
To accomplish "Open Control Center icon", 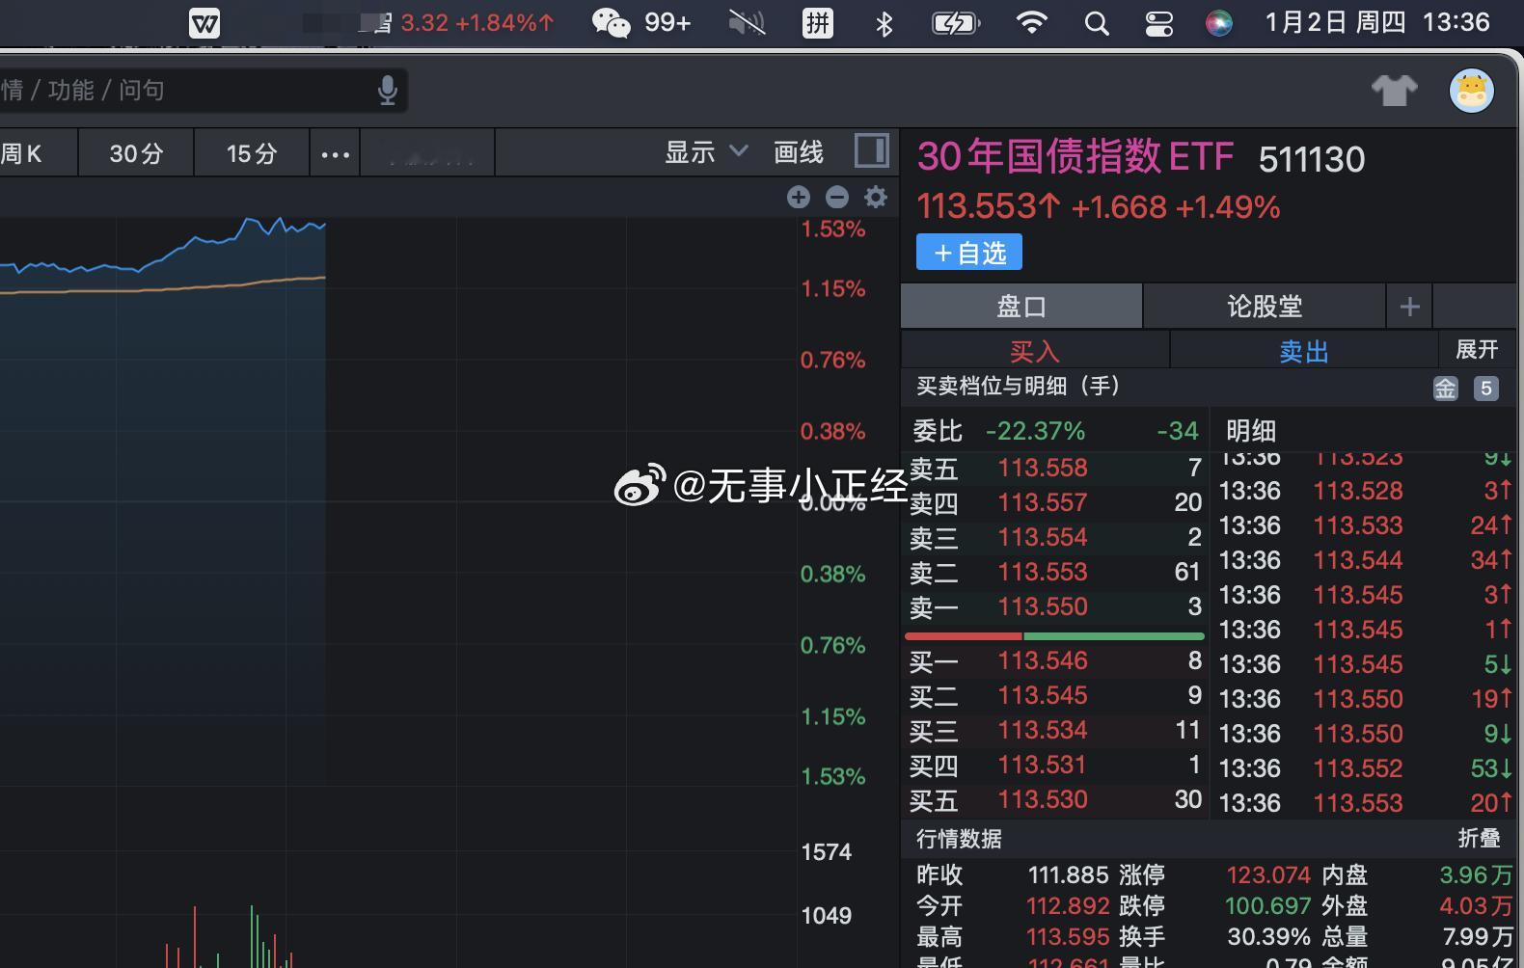I will click(1158, 23).
